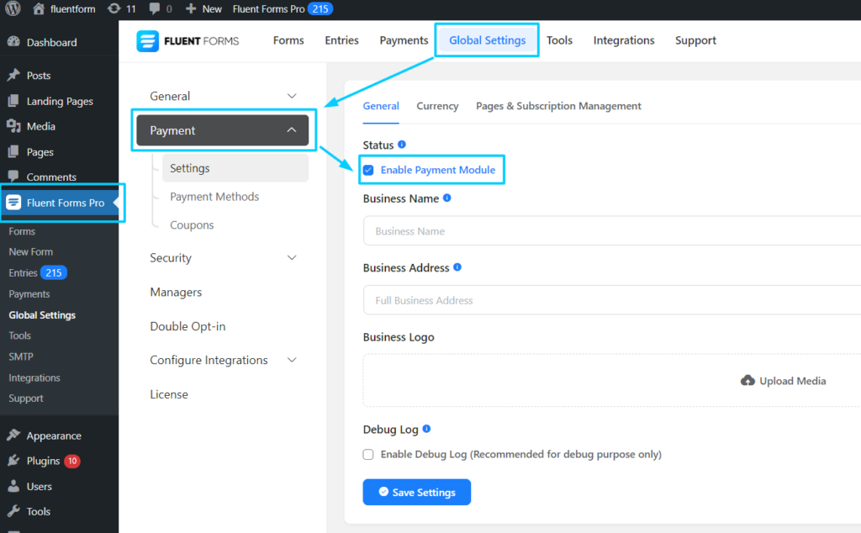Click the red Plugins update count badge
The height and width of the screenshot is (533, 861).
(72, 461)
